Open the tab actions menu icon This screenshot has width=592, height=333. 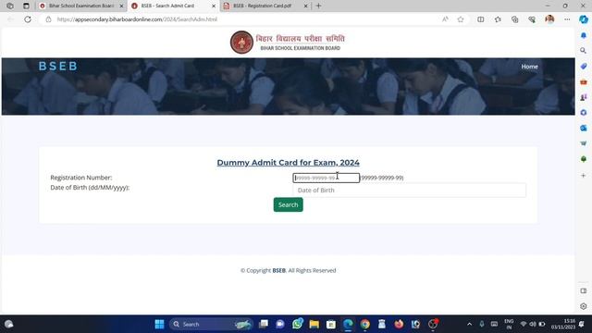26,6
